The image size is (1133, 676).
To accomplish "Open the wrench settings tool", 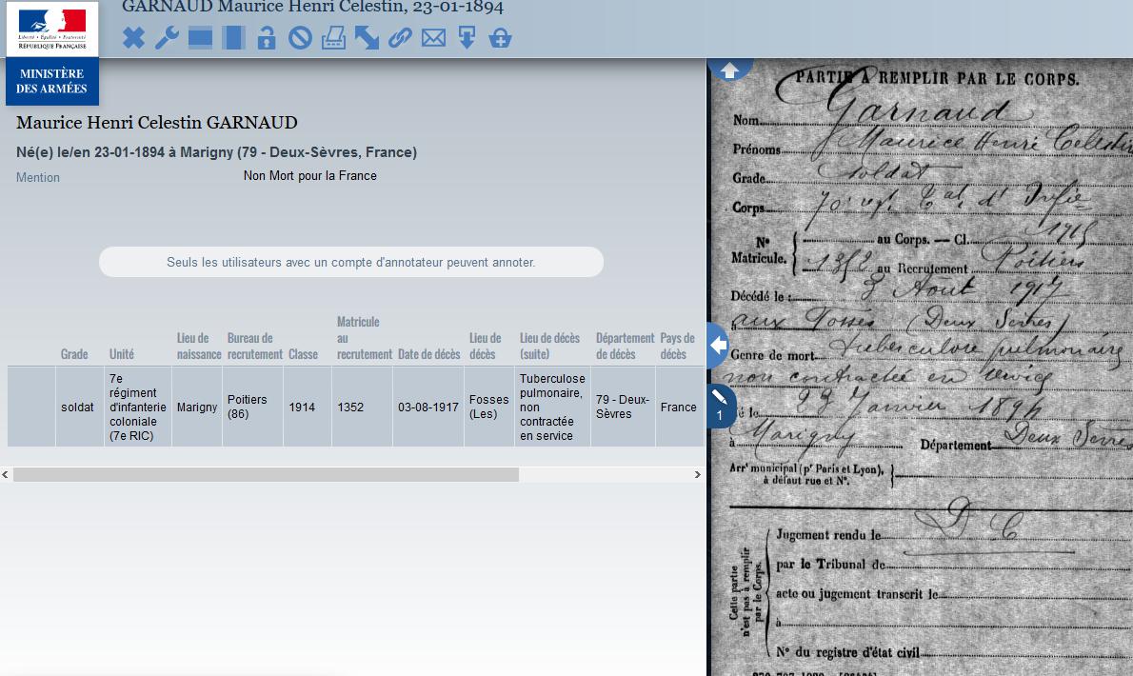I will click(167, 37).
